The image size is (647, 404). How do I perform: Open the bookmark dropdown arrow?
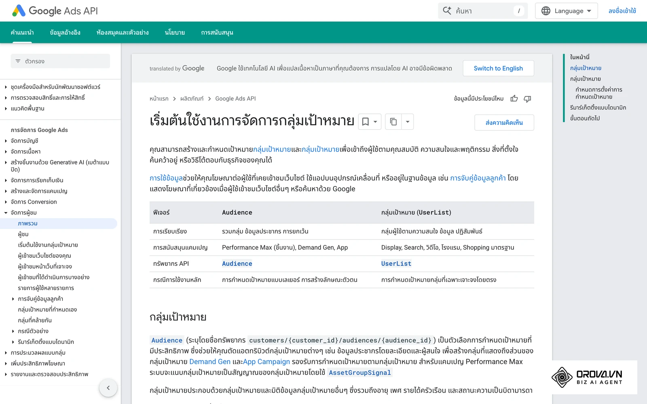click(376, 122)
